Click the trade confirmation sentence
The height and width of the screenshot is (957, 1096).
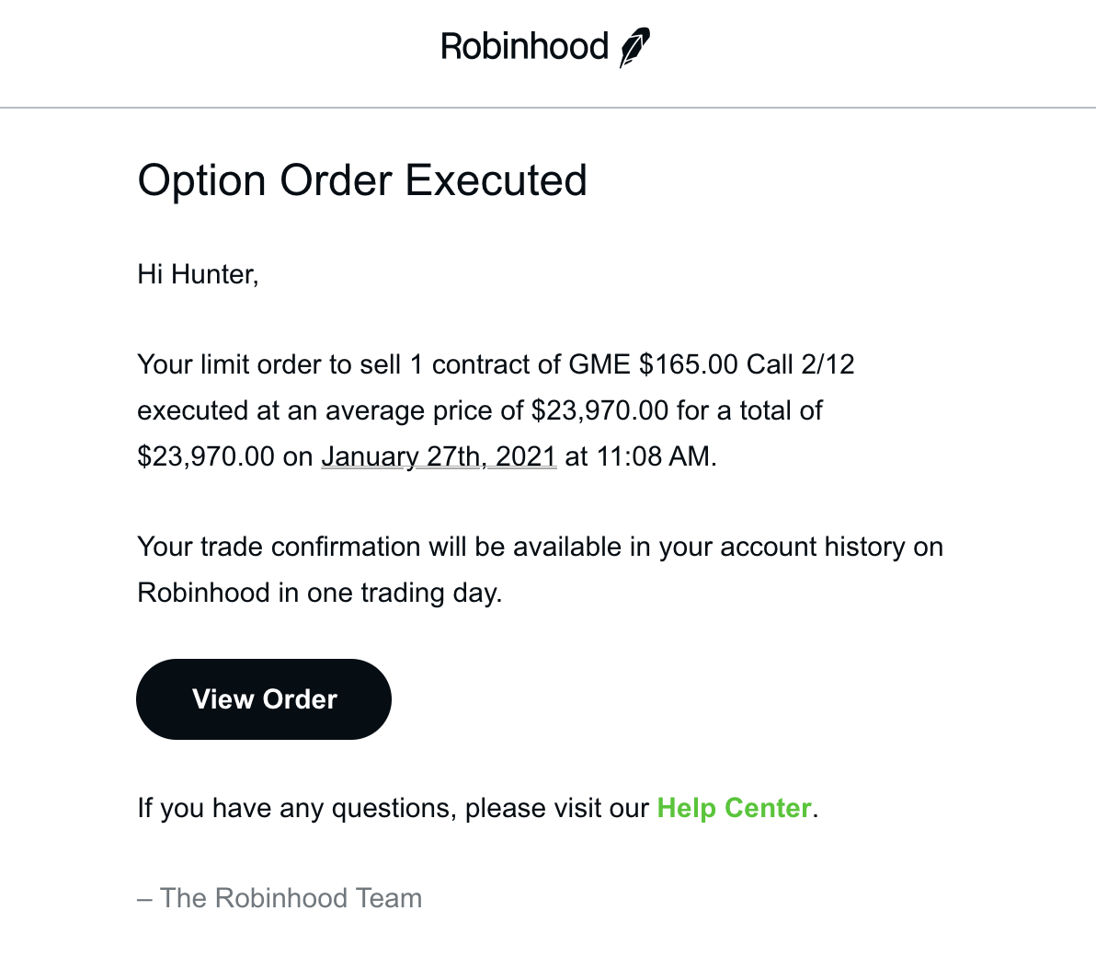(x=540, y=570)
